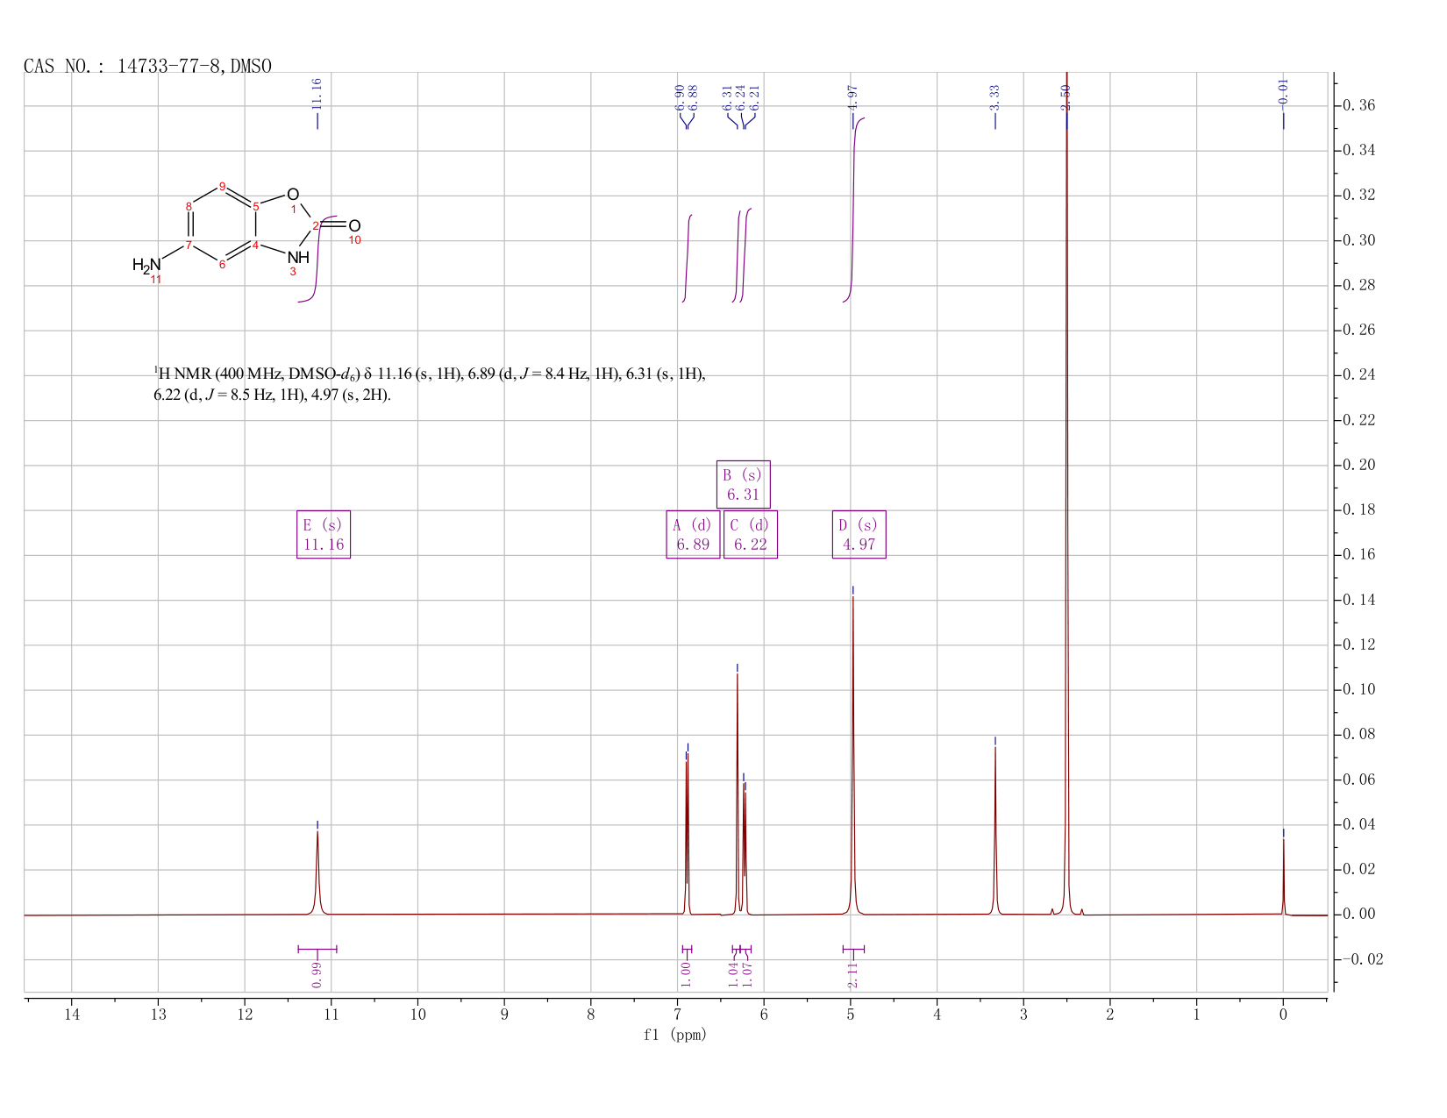Select the 2.50 DMSO peak label
Screen dimensions: 1447x1118
(1066, 97)
